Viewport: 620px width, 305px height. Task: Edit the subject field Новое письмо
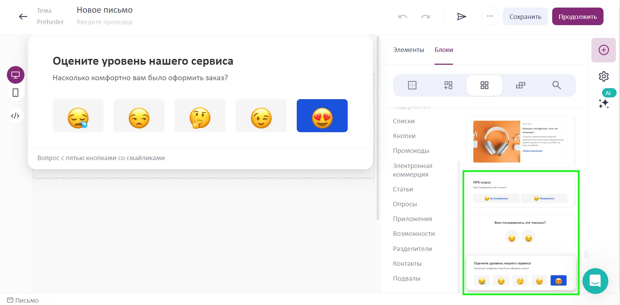pyautogui.click(x=105, y=10)
